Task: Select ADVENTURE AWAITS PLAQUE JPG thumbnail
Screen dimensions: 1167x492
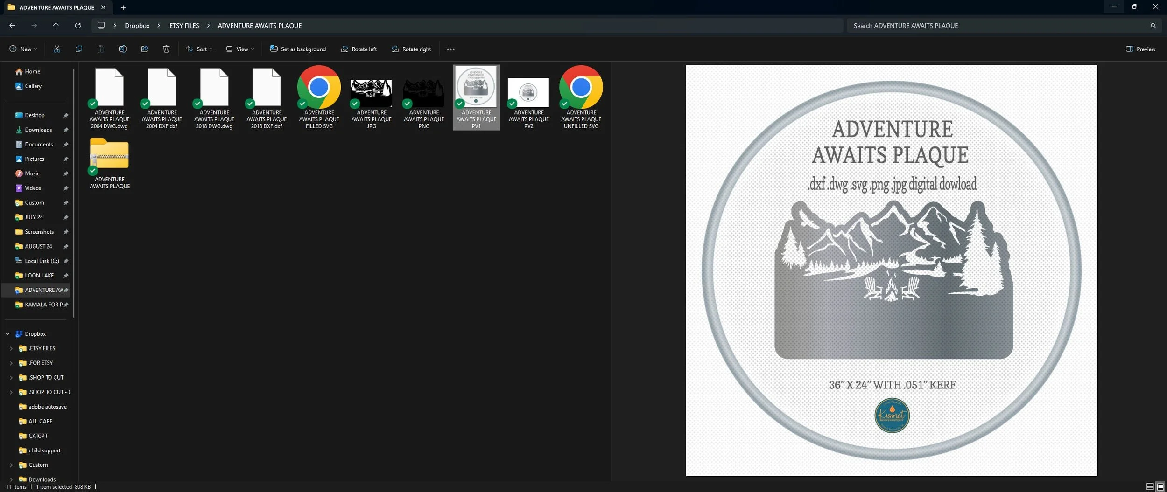Action: coord(372,97)
